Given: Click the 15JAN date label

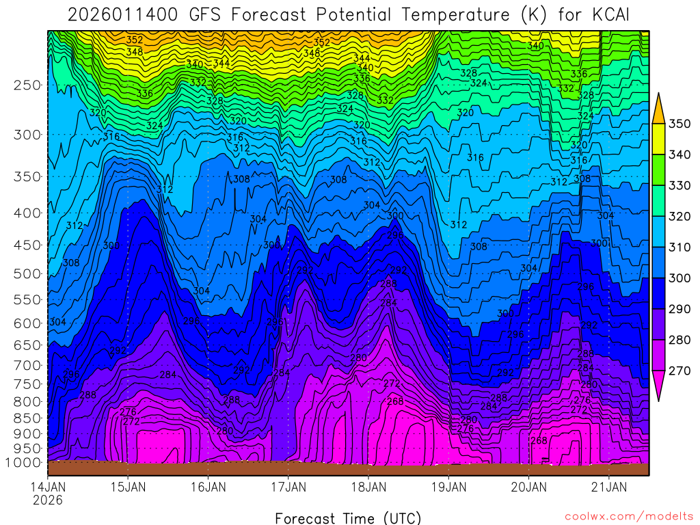Looking at the screenshot, I should pyautogui.click(x=128, y=487).
